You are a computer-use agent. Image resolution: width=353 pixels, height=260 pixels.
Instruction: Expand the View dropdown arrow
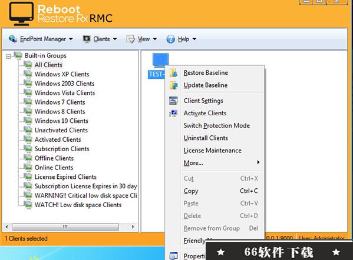point(155,39)
